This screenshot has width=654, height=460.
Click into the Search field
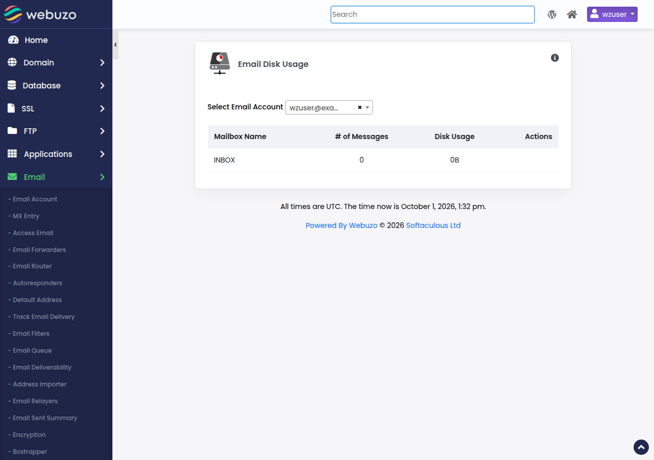pos(433,14)
